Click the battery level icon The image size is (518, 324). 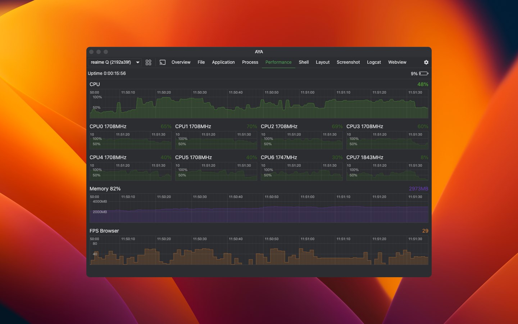coord(424,73)
